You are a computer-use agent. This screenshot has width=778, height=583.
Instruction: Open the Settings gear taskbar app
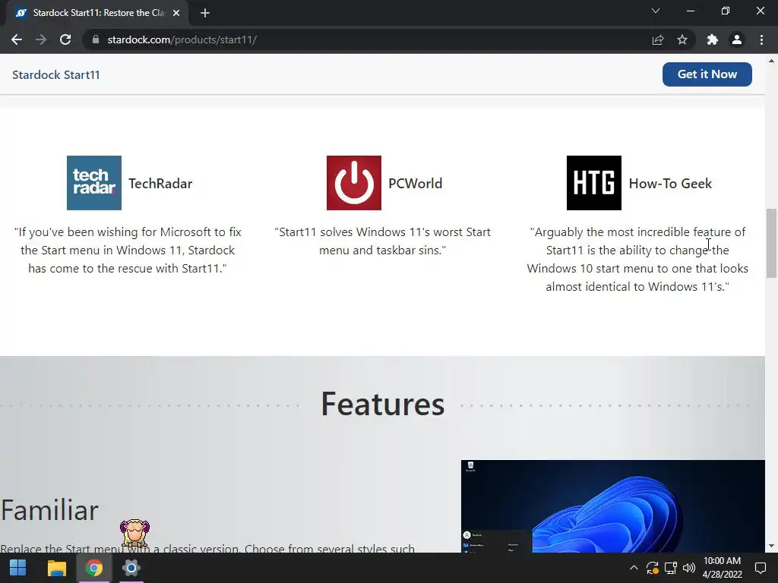pyautogui.click(x=131, y=568)
